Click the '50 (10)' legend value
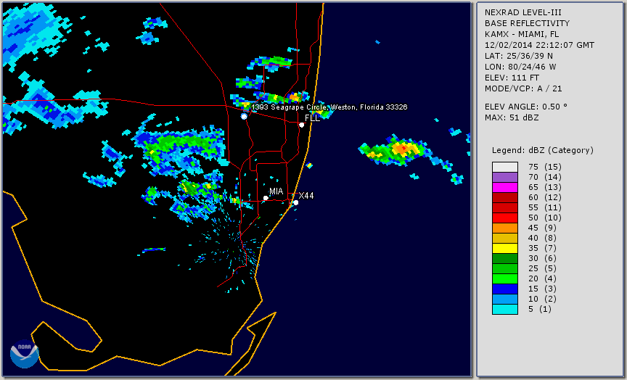Image resolution: width=627 pixels, height=380 pixels. tap(544, 218)
